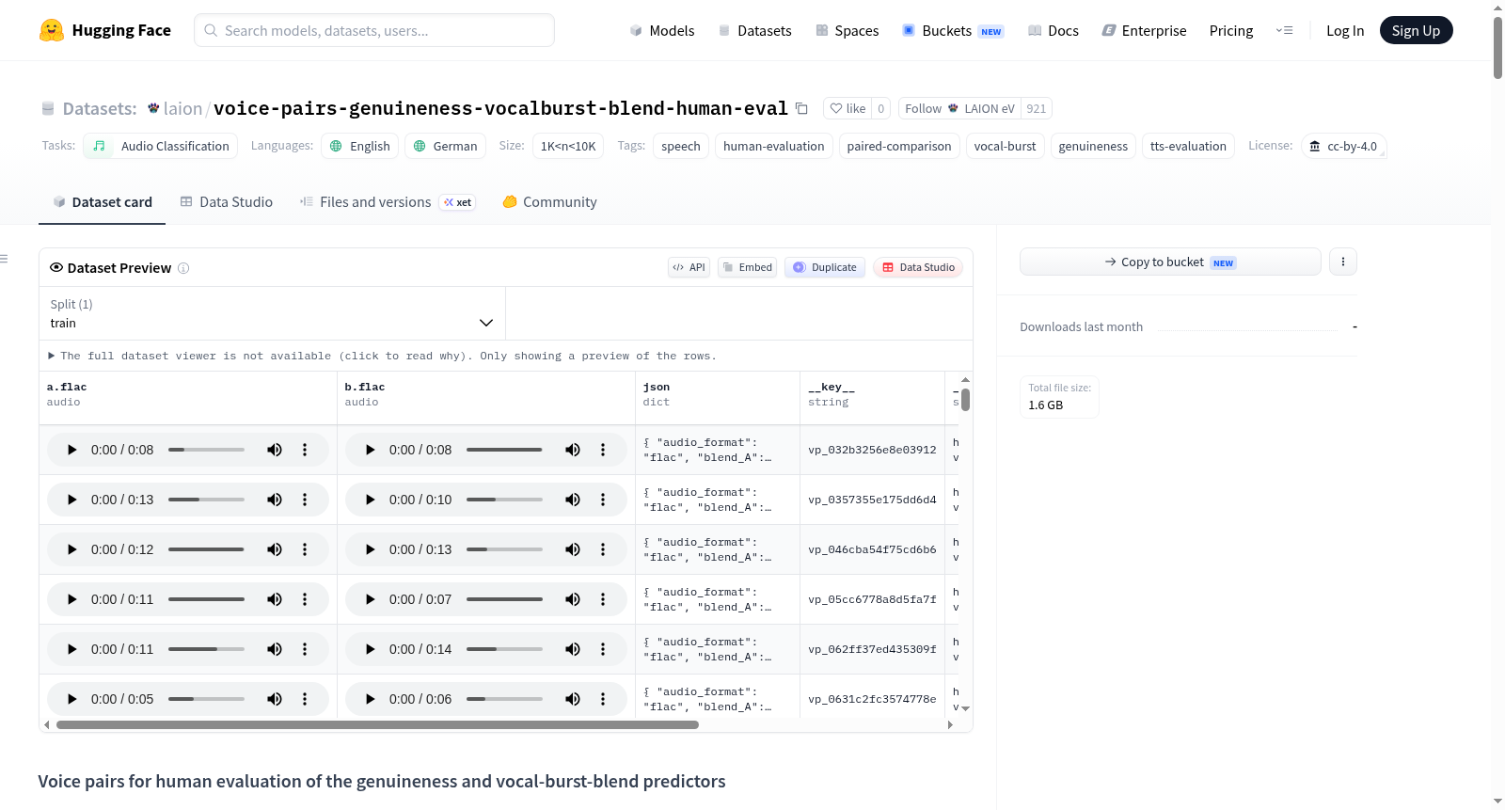Mute a.flac audio in row vp_0631c2fc3574778e
Viewport: 1505px width, 810px height.
[x=275, y=699]
